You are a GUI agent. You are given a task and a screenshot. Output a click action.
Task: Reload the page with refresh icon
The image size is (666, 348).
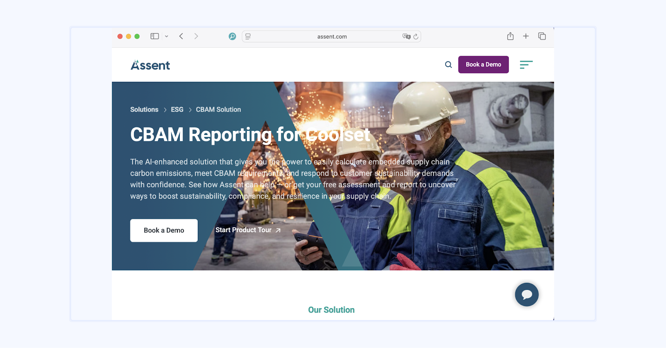tap(416, 37)
